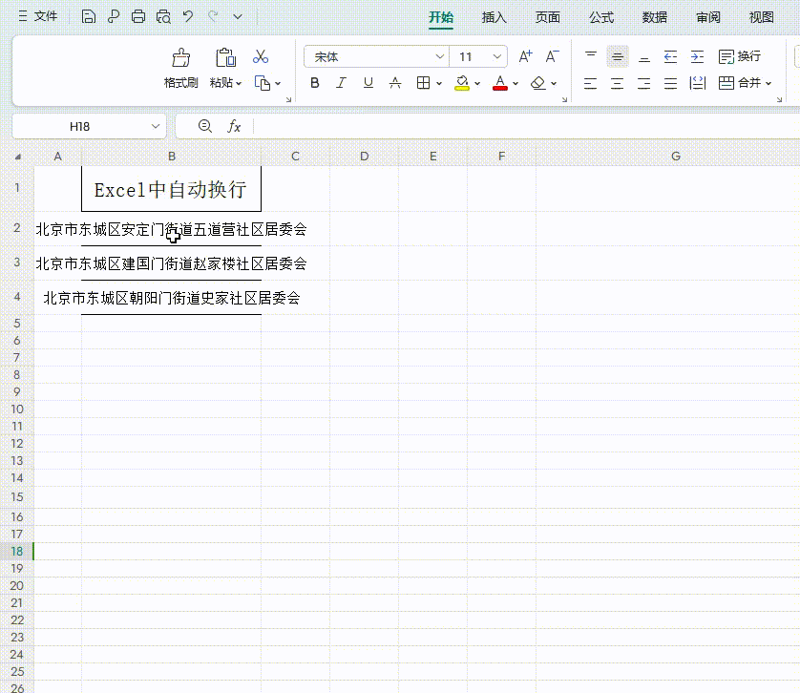Click the Cut scissors icon

[x=261, y=56]
